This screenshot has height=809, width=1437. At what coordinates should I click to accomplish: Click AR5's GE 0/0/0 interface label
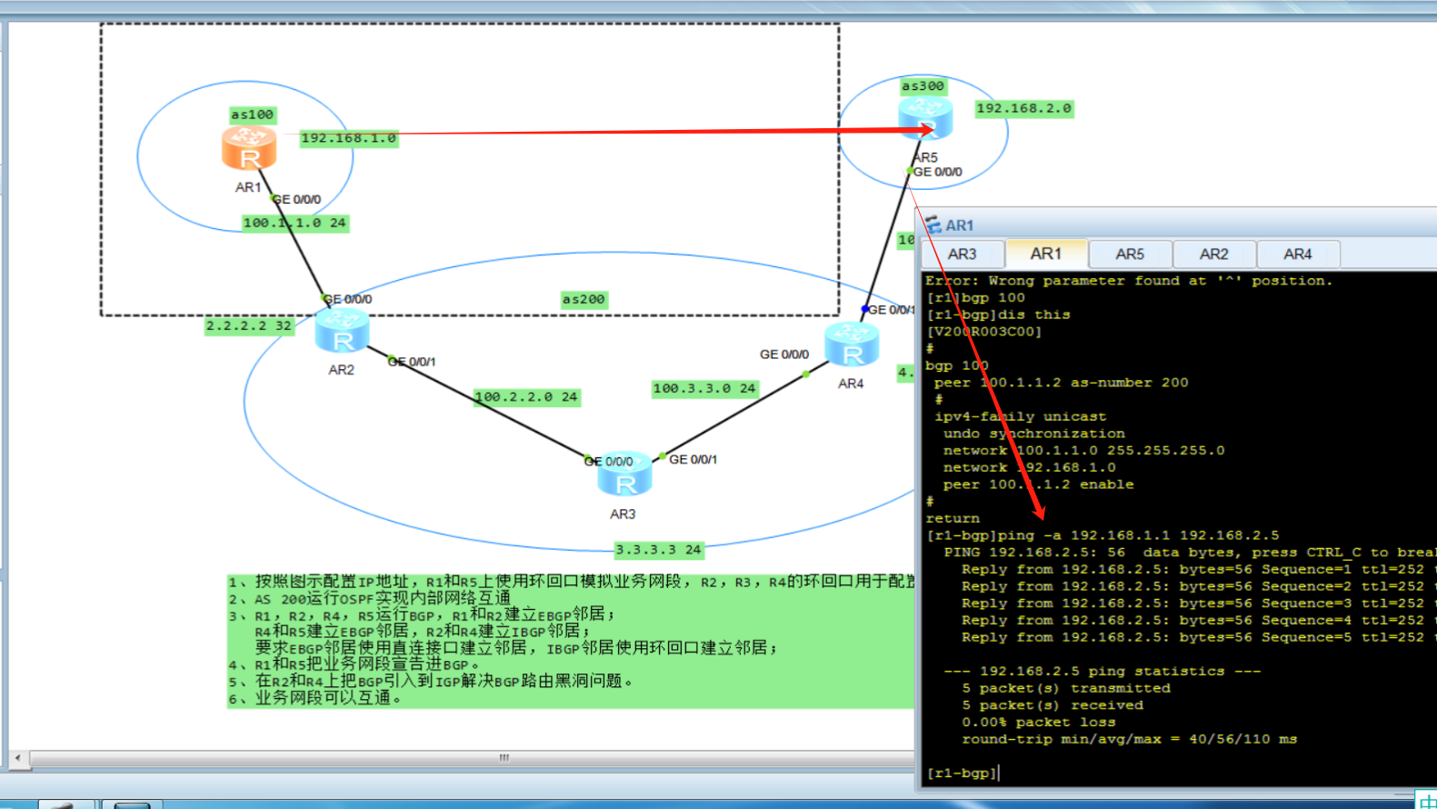point(938,172)
